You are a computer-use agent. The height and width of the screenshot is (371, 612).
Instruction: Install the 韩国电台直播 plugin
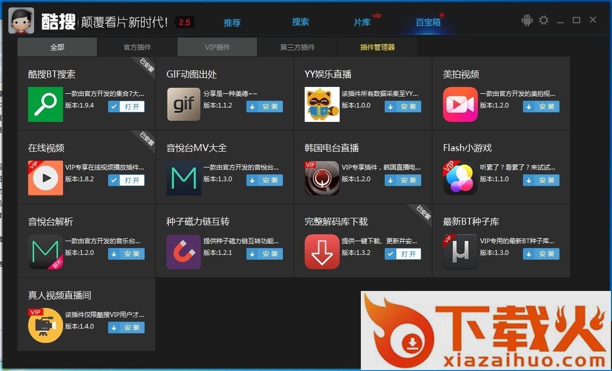[x=403, y=180]
